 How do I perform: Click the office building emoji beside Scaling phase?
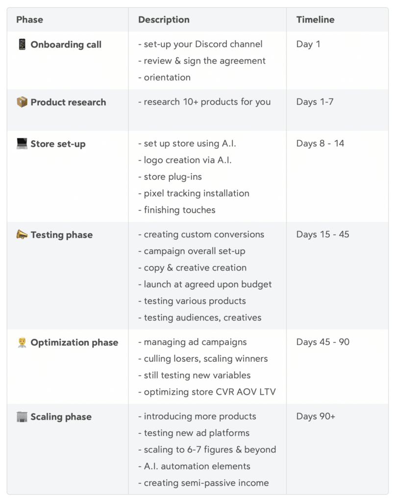click(x=22, y=417)
